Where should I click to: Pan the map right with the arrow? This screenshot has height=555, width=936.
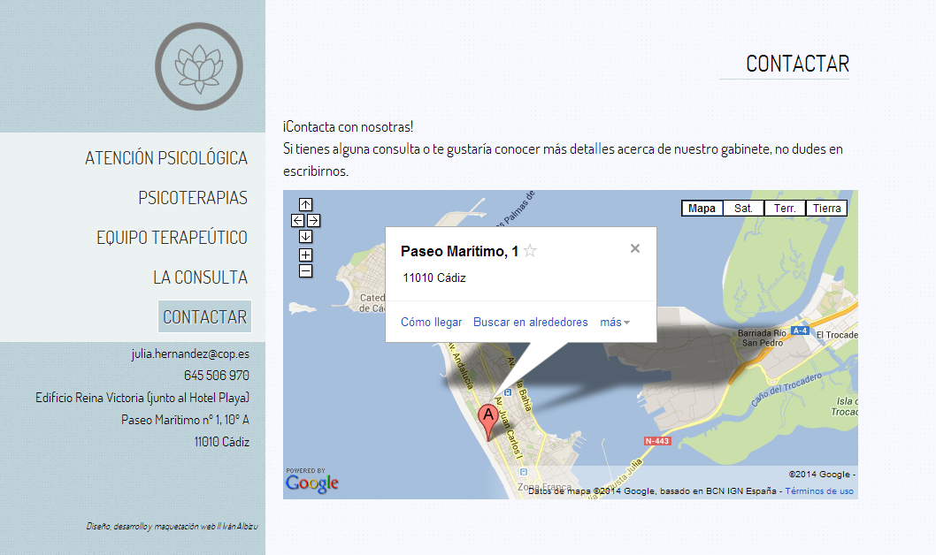click(313, 221)
